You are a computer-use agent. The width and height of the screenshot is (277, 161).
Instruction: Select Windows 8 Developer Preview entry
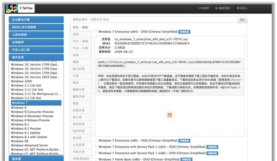click(x=32, y=116)
